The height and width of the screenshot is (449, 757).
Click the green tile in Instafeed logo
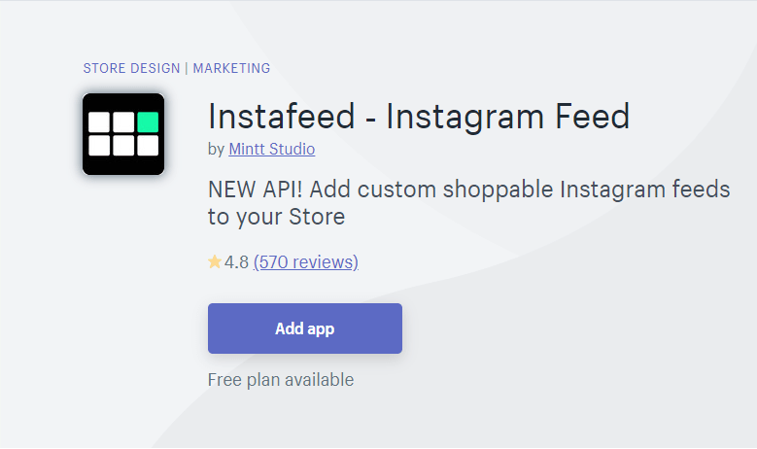(x=148, y=122)
